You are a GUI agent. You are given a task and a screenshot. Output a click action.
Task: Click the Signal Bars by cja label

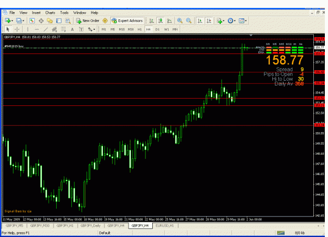tap(18, 211)
